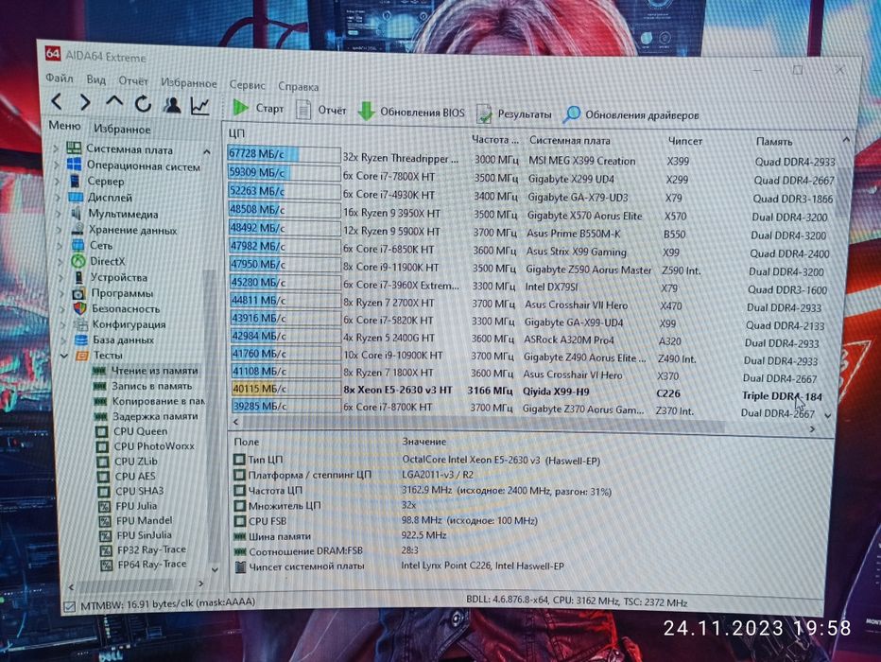Viewport: 881px width, 662px height.
Task: Open the Файл menu
Action: point(59,78)
